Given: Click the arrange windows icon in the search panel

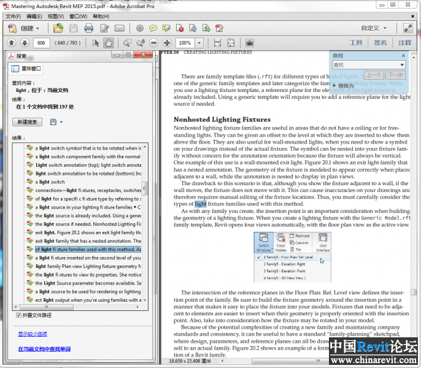Looking at the screenshot, I should pos(15,69).
